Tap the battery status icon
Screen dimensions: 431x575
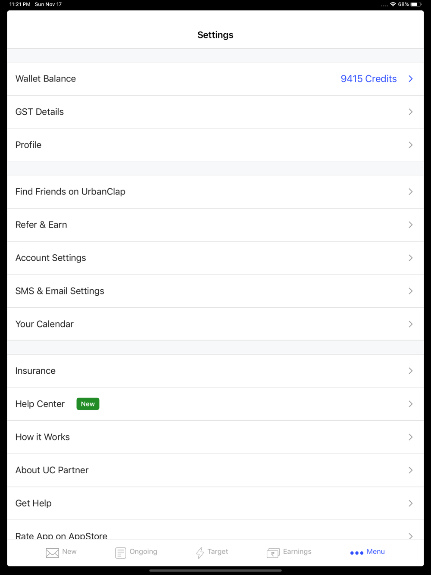[x=416, y=4]
